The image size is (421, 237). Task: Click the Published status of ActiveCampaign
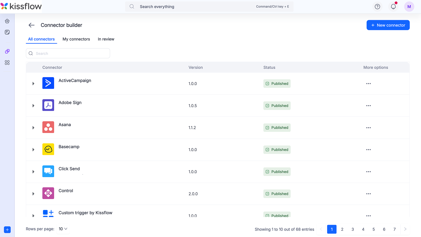pyautogui.click(x=277, y=84)
